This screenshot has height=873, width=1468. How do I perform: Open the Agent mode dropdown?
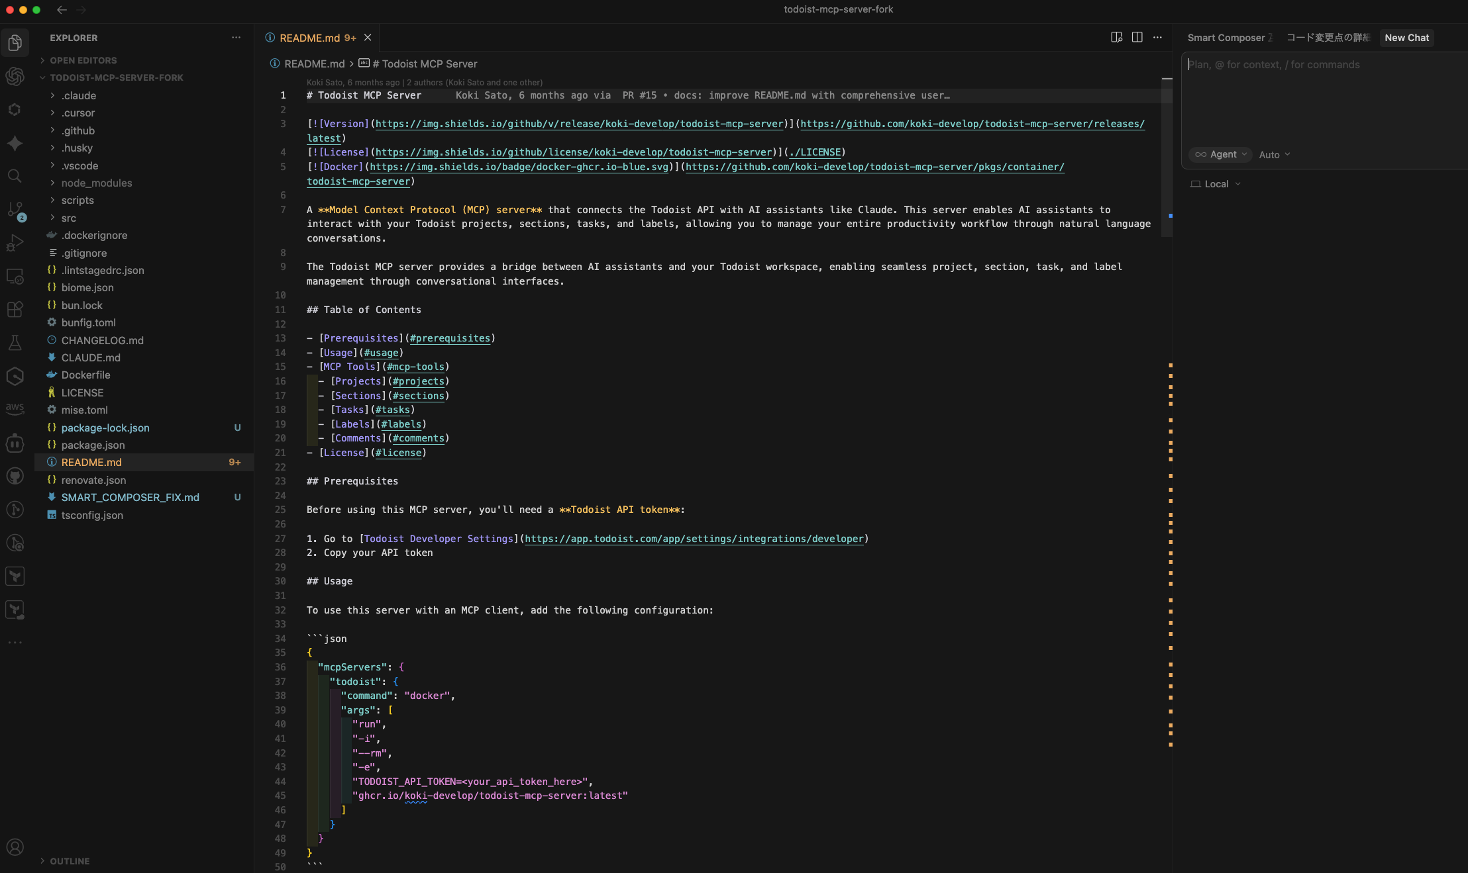[x=1221, y=154]
